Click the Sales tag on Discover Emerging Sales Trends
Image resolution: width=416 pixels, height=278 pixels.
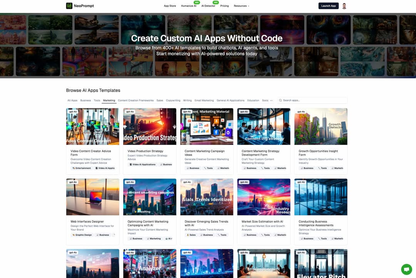point(191,235)
